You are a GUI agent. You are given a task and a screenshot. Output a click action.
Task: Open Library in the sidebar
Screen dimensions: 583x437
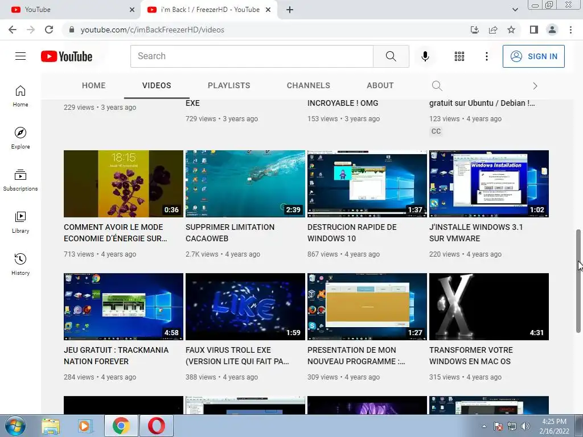(x=20, y=222)
